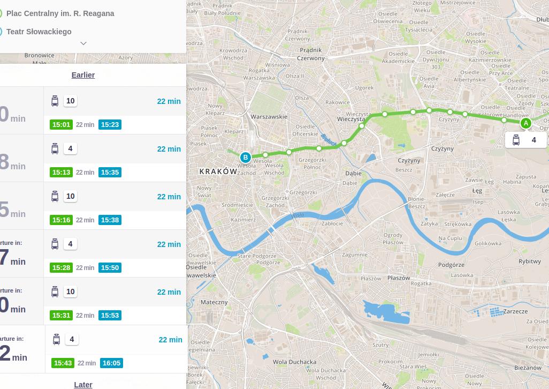Pick line 10 trip departing 15:31
Screen dimensions: 549x389
point(115,301)
